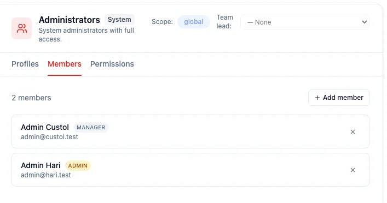Select the Admin Custol name

(x=45, y=127)
